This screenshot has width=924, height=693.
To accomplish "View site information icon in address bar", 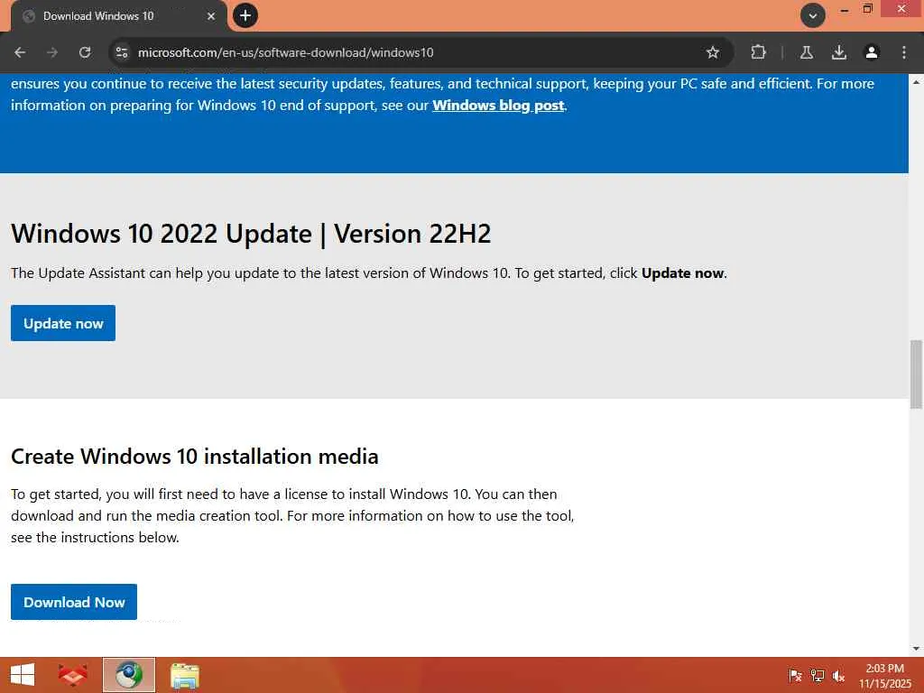I will click(122, 52).
